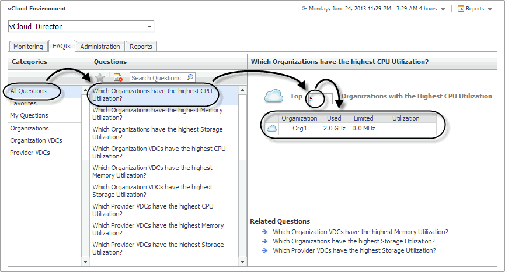Screen dimensions: 505x272
Task: Click the large cloud icon beside Top
Action: tap(274, 96)
